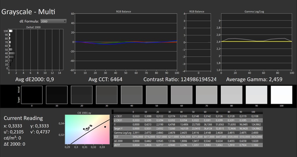
Task: Select the 90 grayscale swatch
Action: coord(257,95)
